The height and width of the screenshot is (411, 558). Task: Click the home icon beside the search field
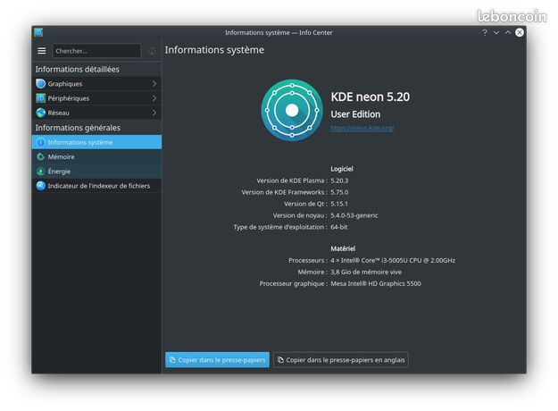152,51
